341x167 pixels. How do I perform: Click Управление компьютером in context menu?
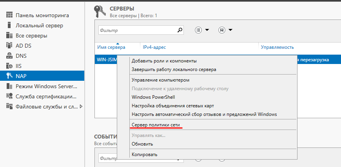[x=161, y=80]
